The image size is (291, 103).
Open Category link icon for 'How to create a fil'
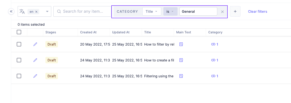pos(215,60)
